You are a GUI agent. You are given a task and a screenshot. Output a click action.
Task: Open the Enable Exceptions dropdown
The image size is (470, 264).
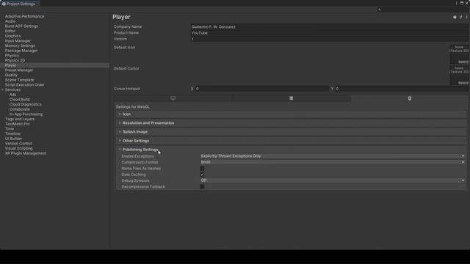[333, 156]
